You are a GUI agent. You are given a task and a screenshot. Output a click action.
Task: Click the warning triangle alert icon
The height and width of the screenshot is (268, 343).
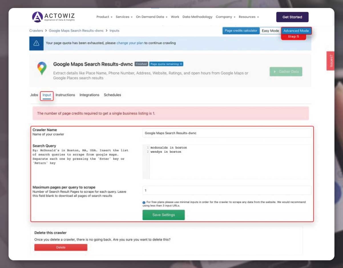pos(36,43)
